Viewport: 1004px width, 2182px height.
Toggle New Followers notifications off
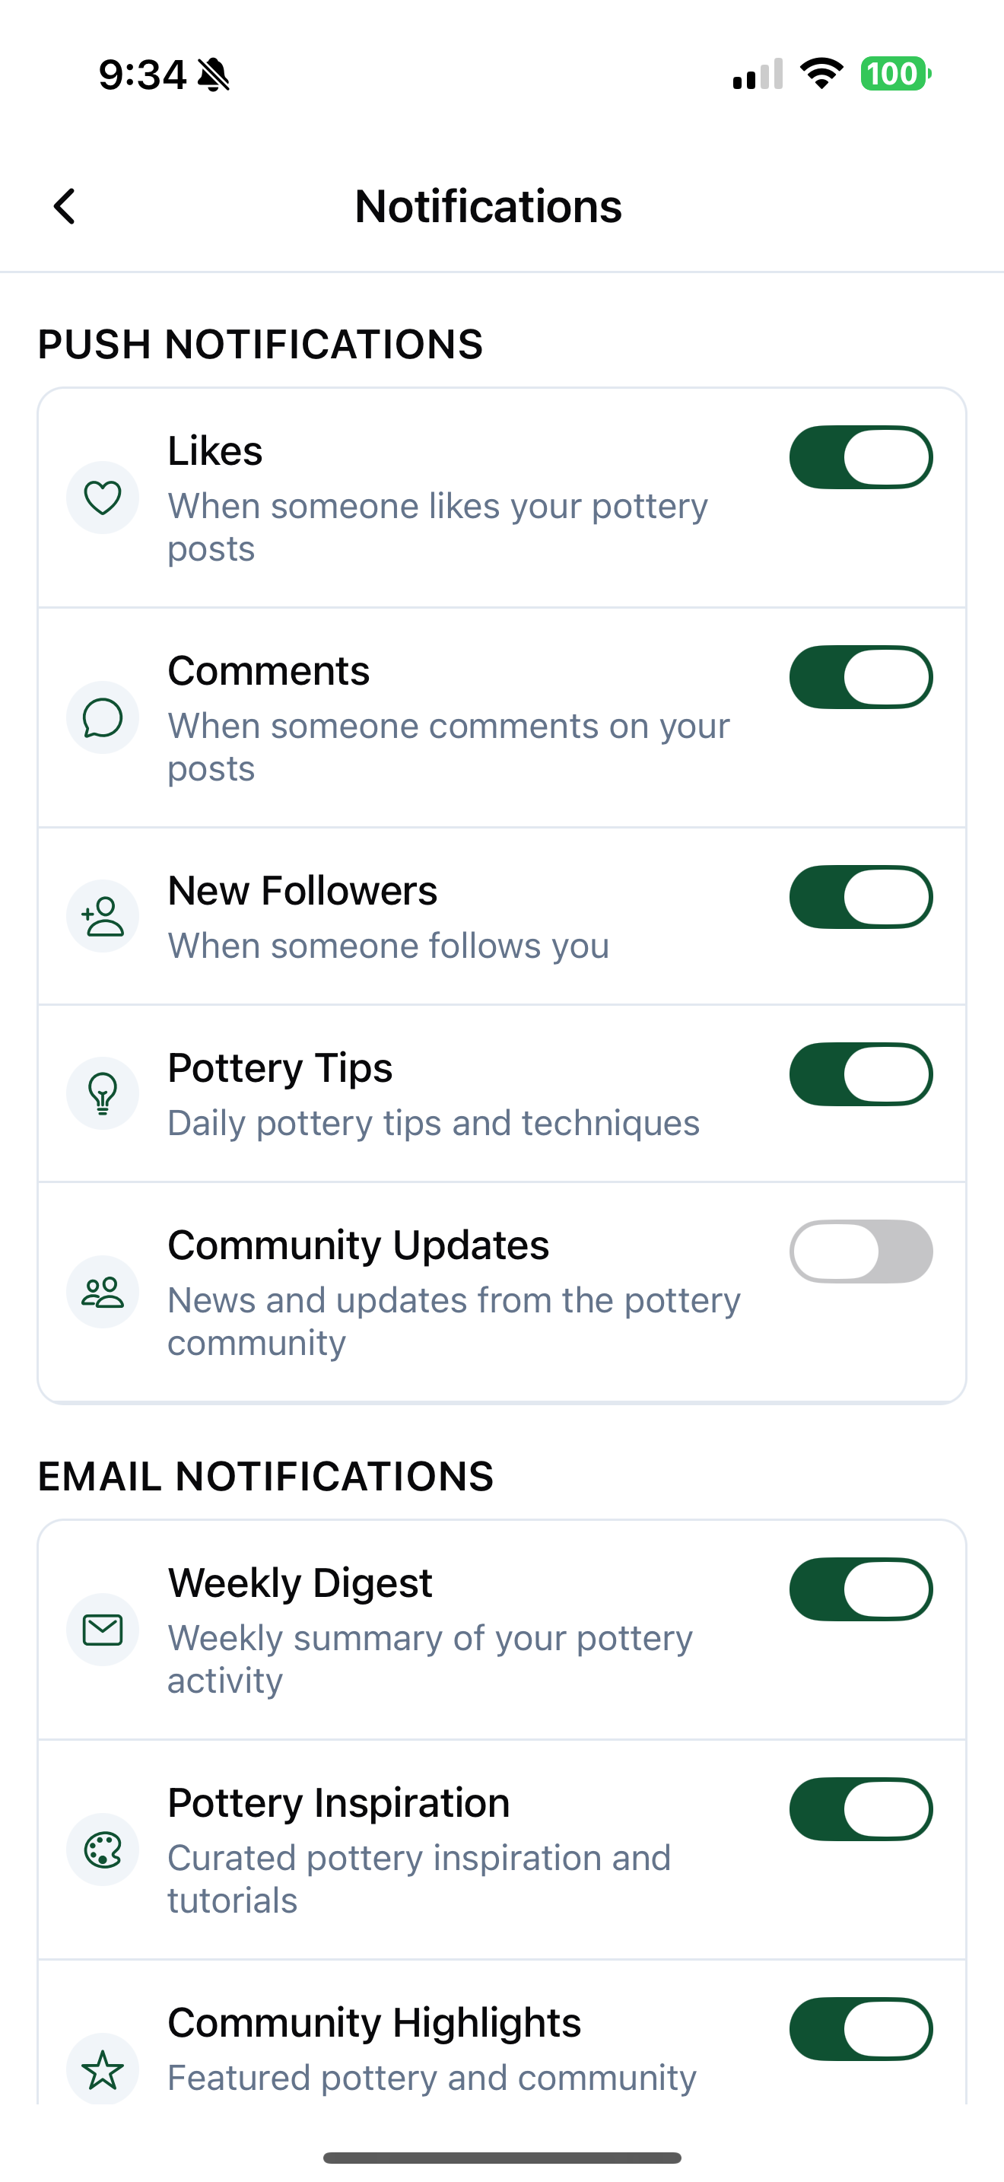(861, 897)
